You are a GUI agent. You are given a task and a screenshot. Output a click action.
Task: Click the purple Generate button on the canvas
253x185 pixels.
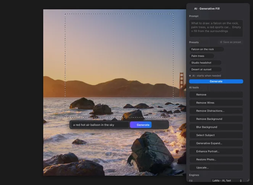click(x=141, y=125)
